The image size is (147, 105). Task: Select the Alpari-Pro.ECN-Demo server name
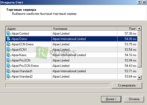pos(25,66)
